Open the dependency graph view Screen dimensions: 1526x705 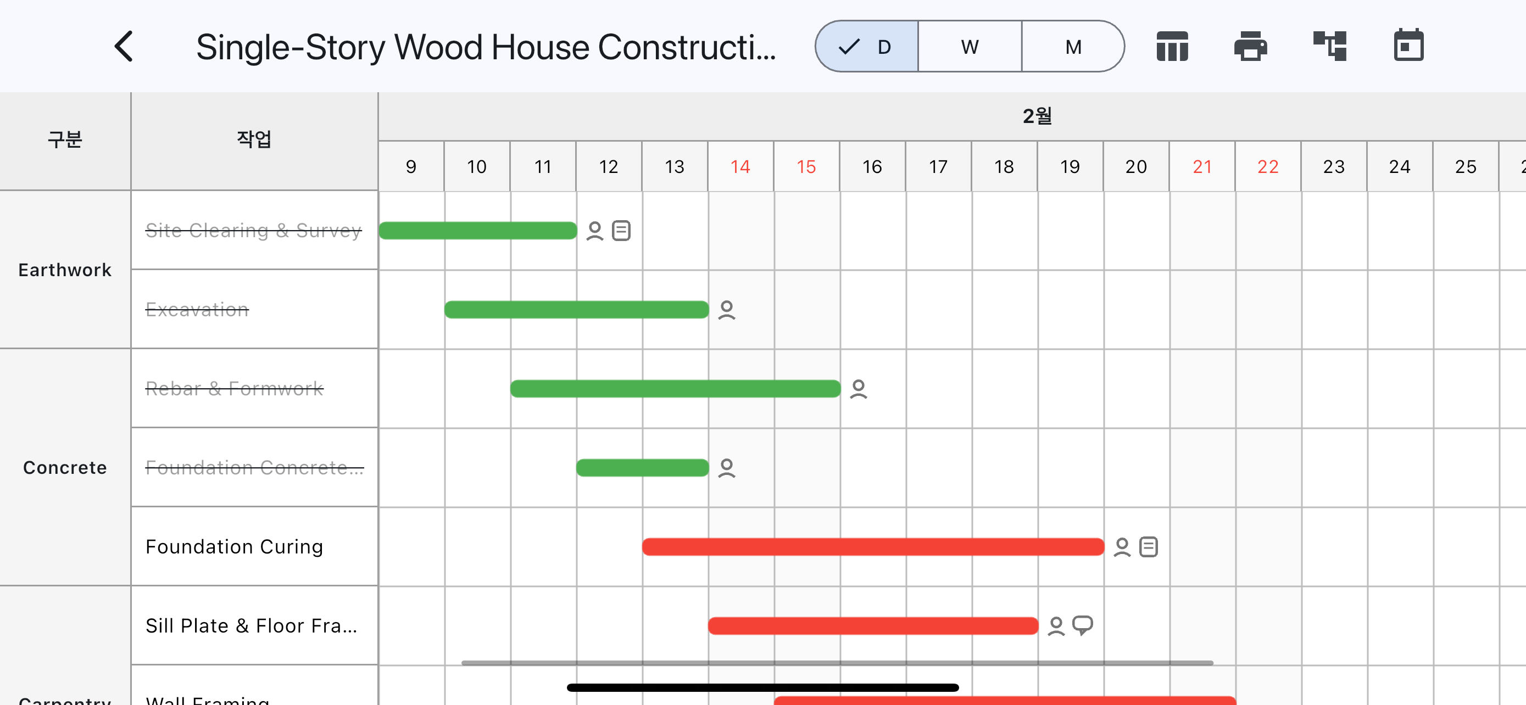(x=1330, y=46)
